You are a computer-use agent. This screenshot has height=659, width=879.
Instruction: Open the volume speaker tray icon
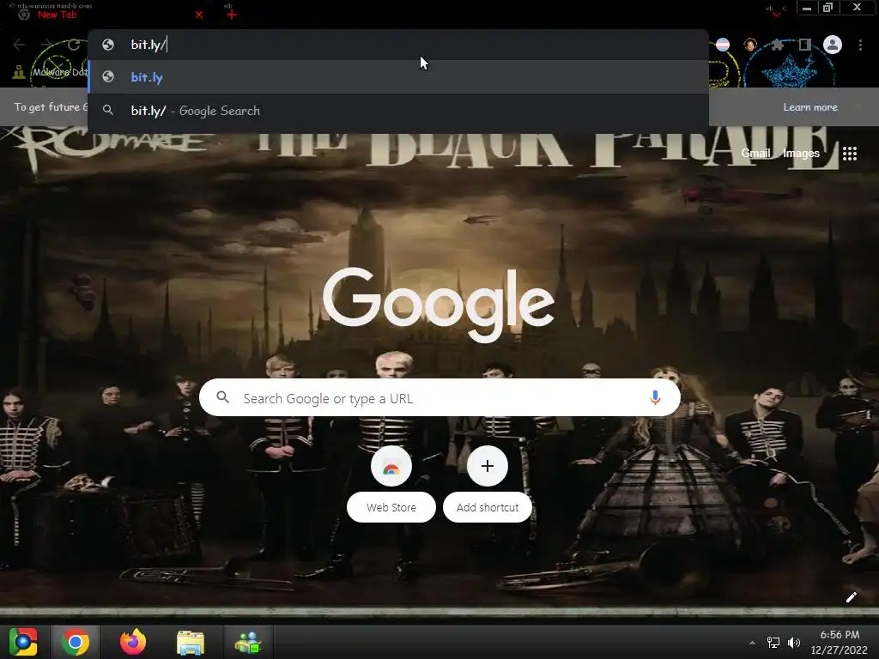click(794, 643)
